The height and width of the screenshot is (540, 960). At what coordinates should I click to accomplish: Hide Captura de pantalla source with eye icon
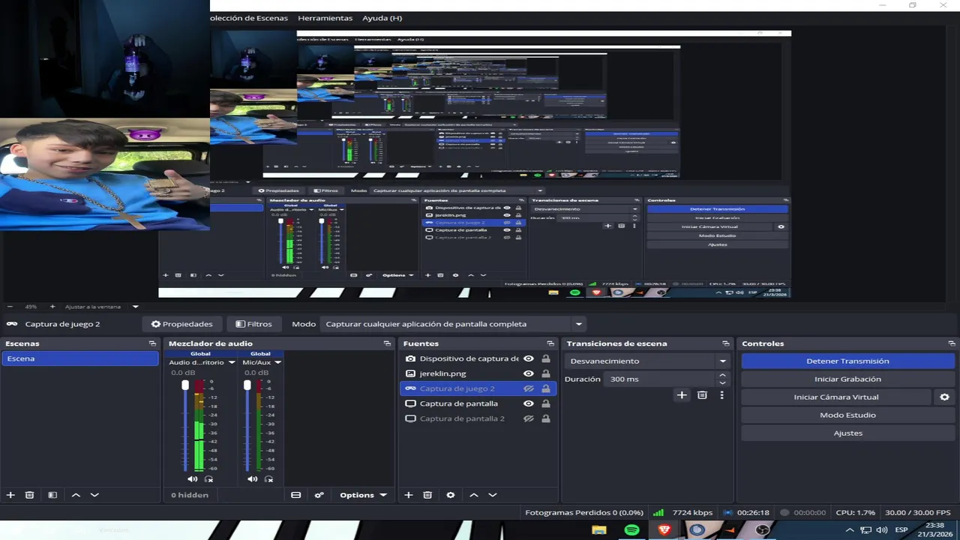point(529,403)
